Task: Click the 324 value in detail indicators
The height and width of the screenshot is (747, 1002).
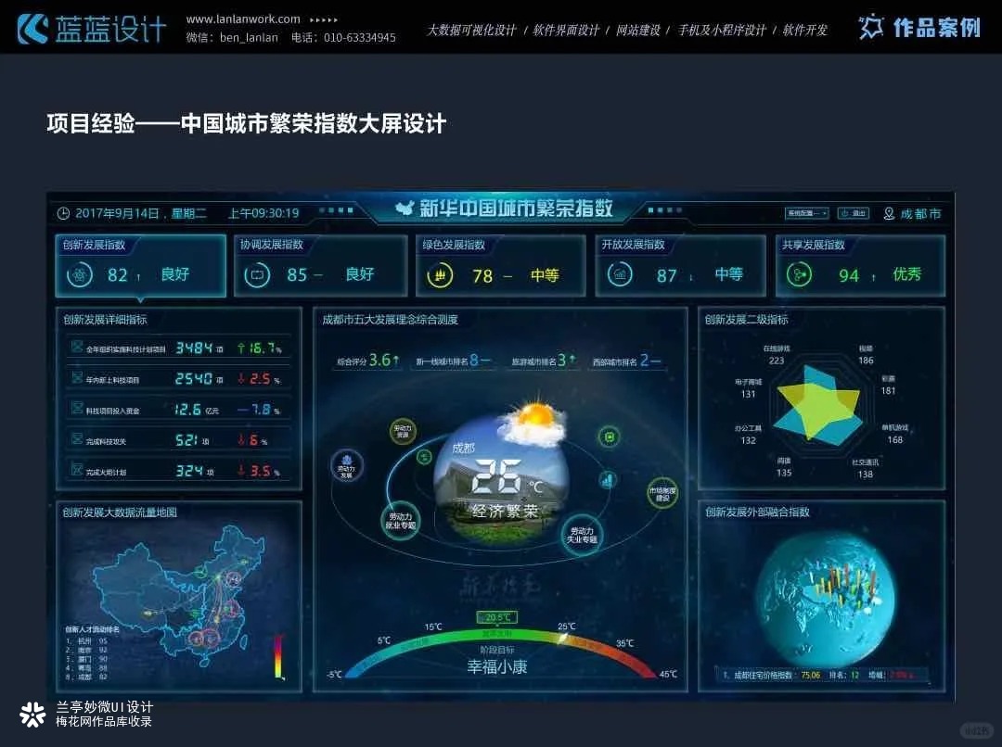Action: (189, 471)
